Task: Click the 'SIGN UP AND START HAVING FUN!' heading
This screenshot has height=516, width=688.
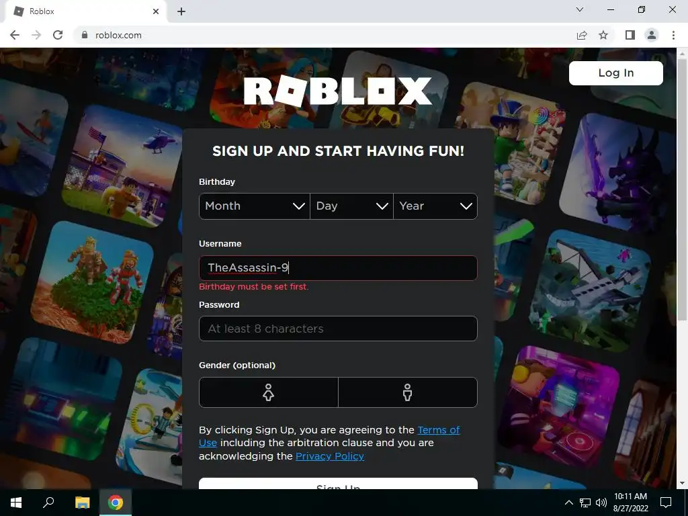Action: [x=338, y=151]
